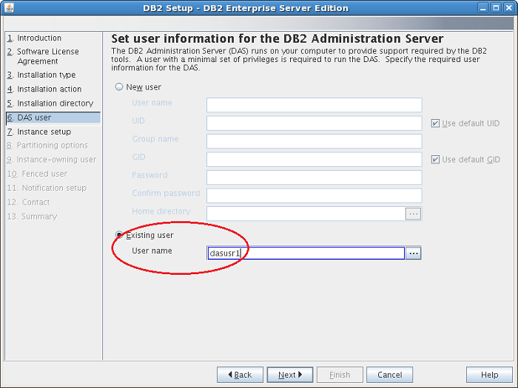Click the Existing user name field
Image resolution: width=518 pixels, height=388 pixels.
point(306,253)
